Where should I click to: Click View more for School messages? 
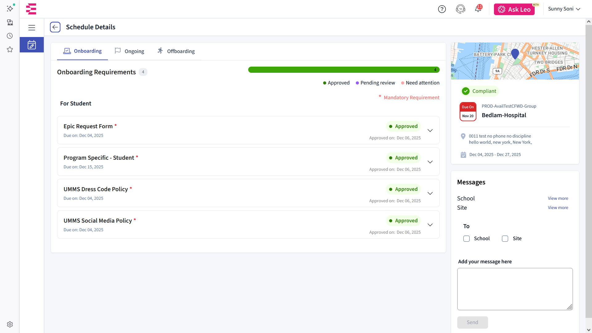pyautogui.click(x=558, y=198)
